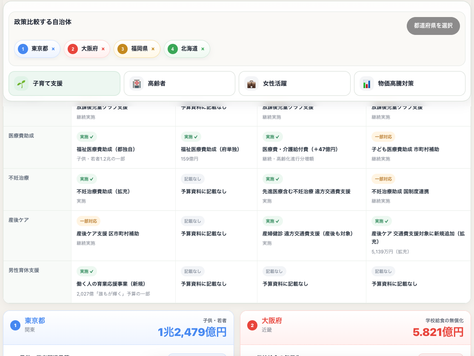The width and height of the screenshot is (474, 356).
Task: Click the green 実施 badge for 東京都 不妊治療
Action: pos(86,179)
